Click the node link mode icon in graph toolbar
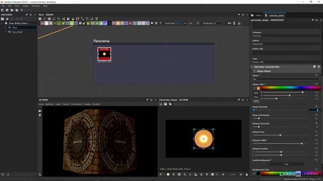 (x=64, y=19)
